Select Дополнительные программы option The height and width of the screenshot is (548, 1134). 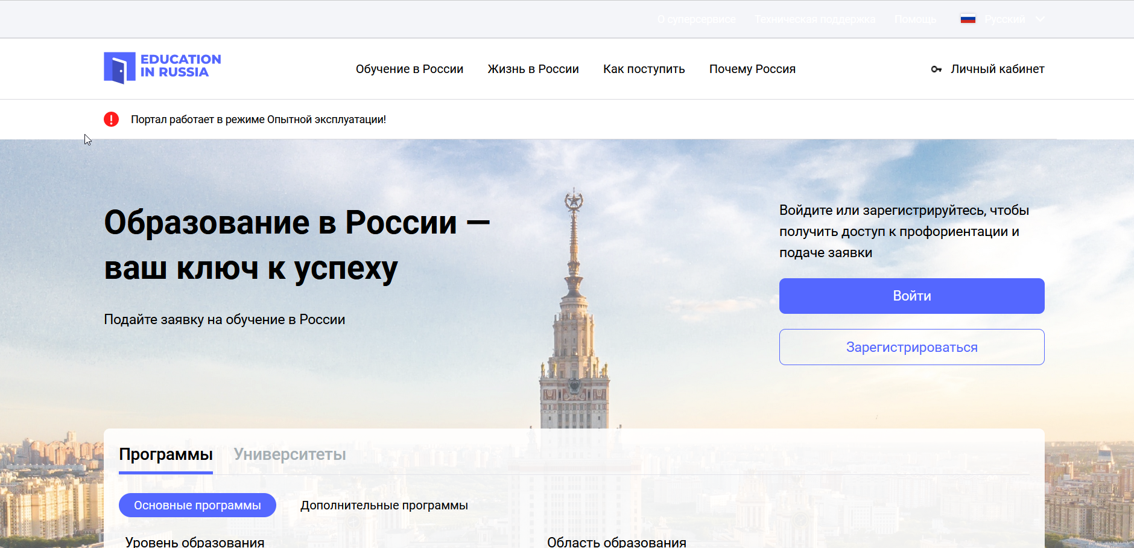tap(384, 505)
